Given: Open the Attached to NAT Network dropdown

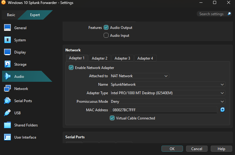Looking at the screenshot, I should [140, 76].
